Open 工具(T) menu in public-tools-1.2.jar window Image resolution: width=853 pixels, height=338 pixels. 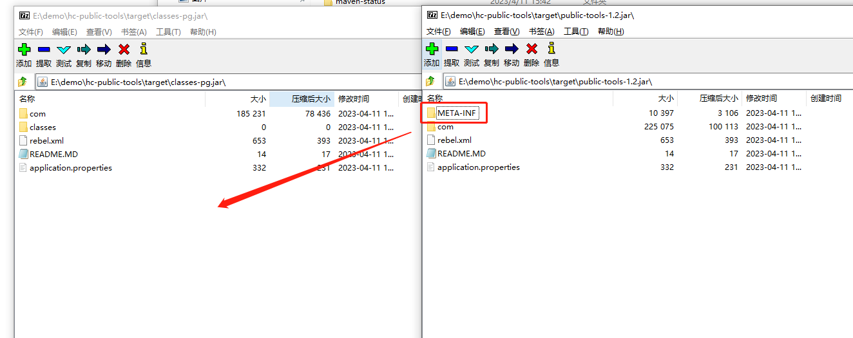pyautogui.click(x=576, y=31)
